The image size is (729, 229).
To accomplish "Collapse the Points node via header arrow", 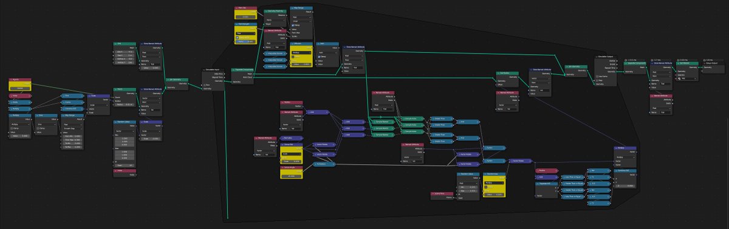I will 116,89.
